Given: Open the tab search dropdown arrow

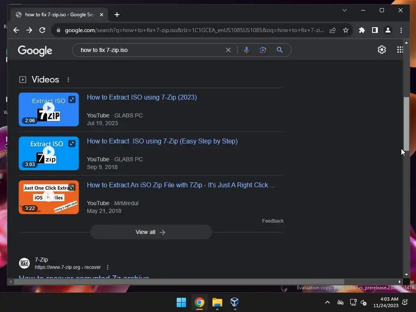Looking at the screenshot, I should (344, 10).
